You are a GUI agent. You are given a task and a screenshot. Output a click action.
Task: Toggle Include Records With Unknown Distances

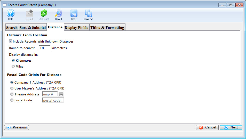11,41
